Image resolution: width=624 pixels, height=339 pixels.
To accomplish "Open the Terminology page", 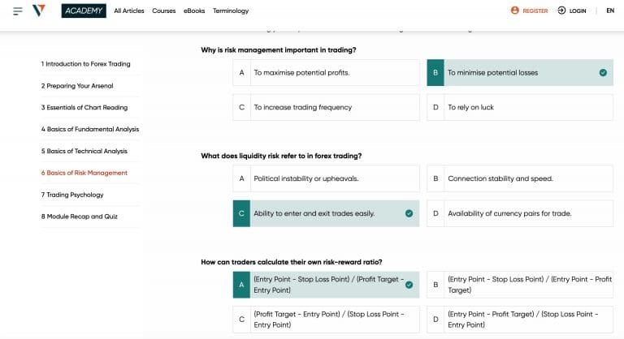I will 231,11.
